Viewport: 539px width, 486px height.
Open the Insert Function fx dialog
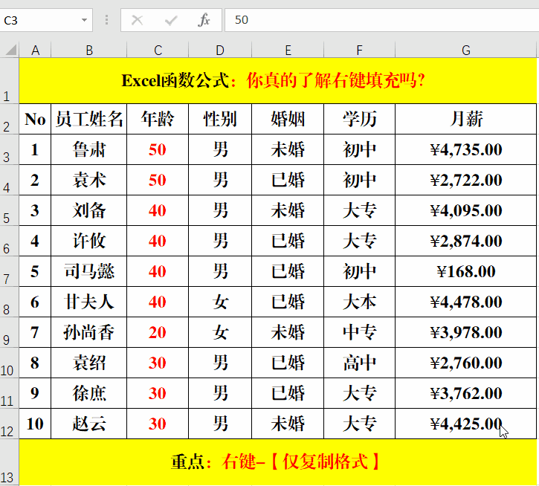[x=204, y=20]
